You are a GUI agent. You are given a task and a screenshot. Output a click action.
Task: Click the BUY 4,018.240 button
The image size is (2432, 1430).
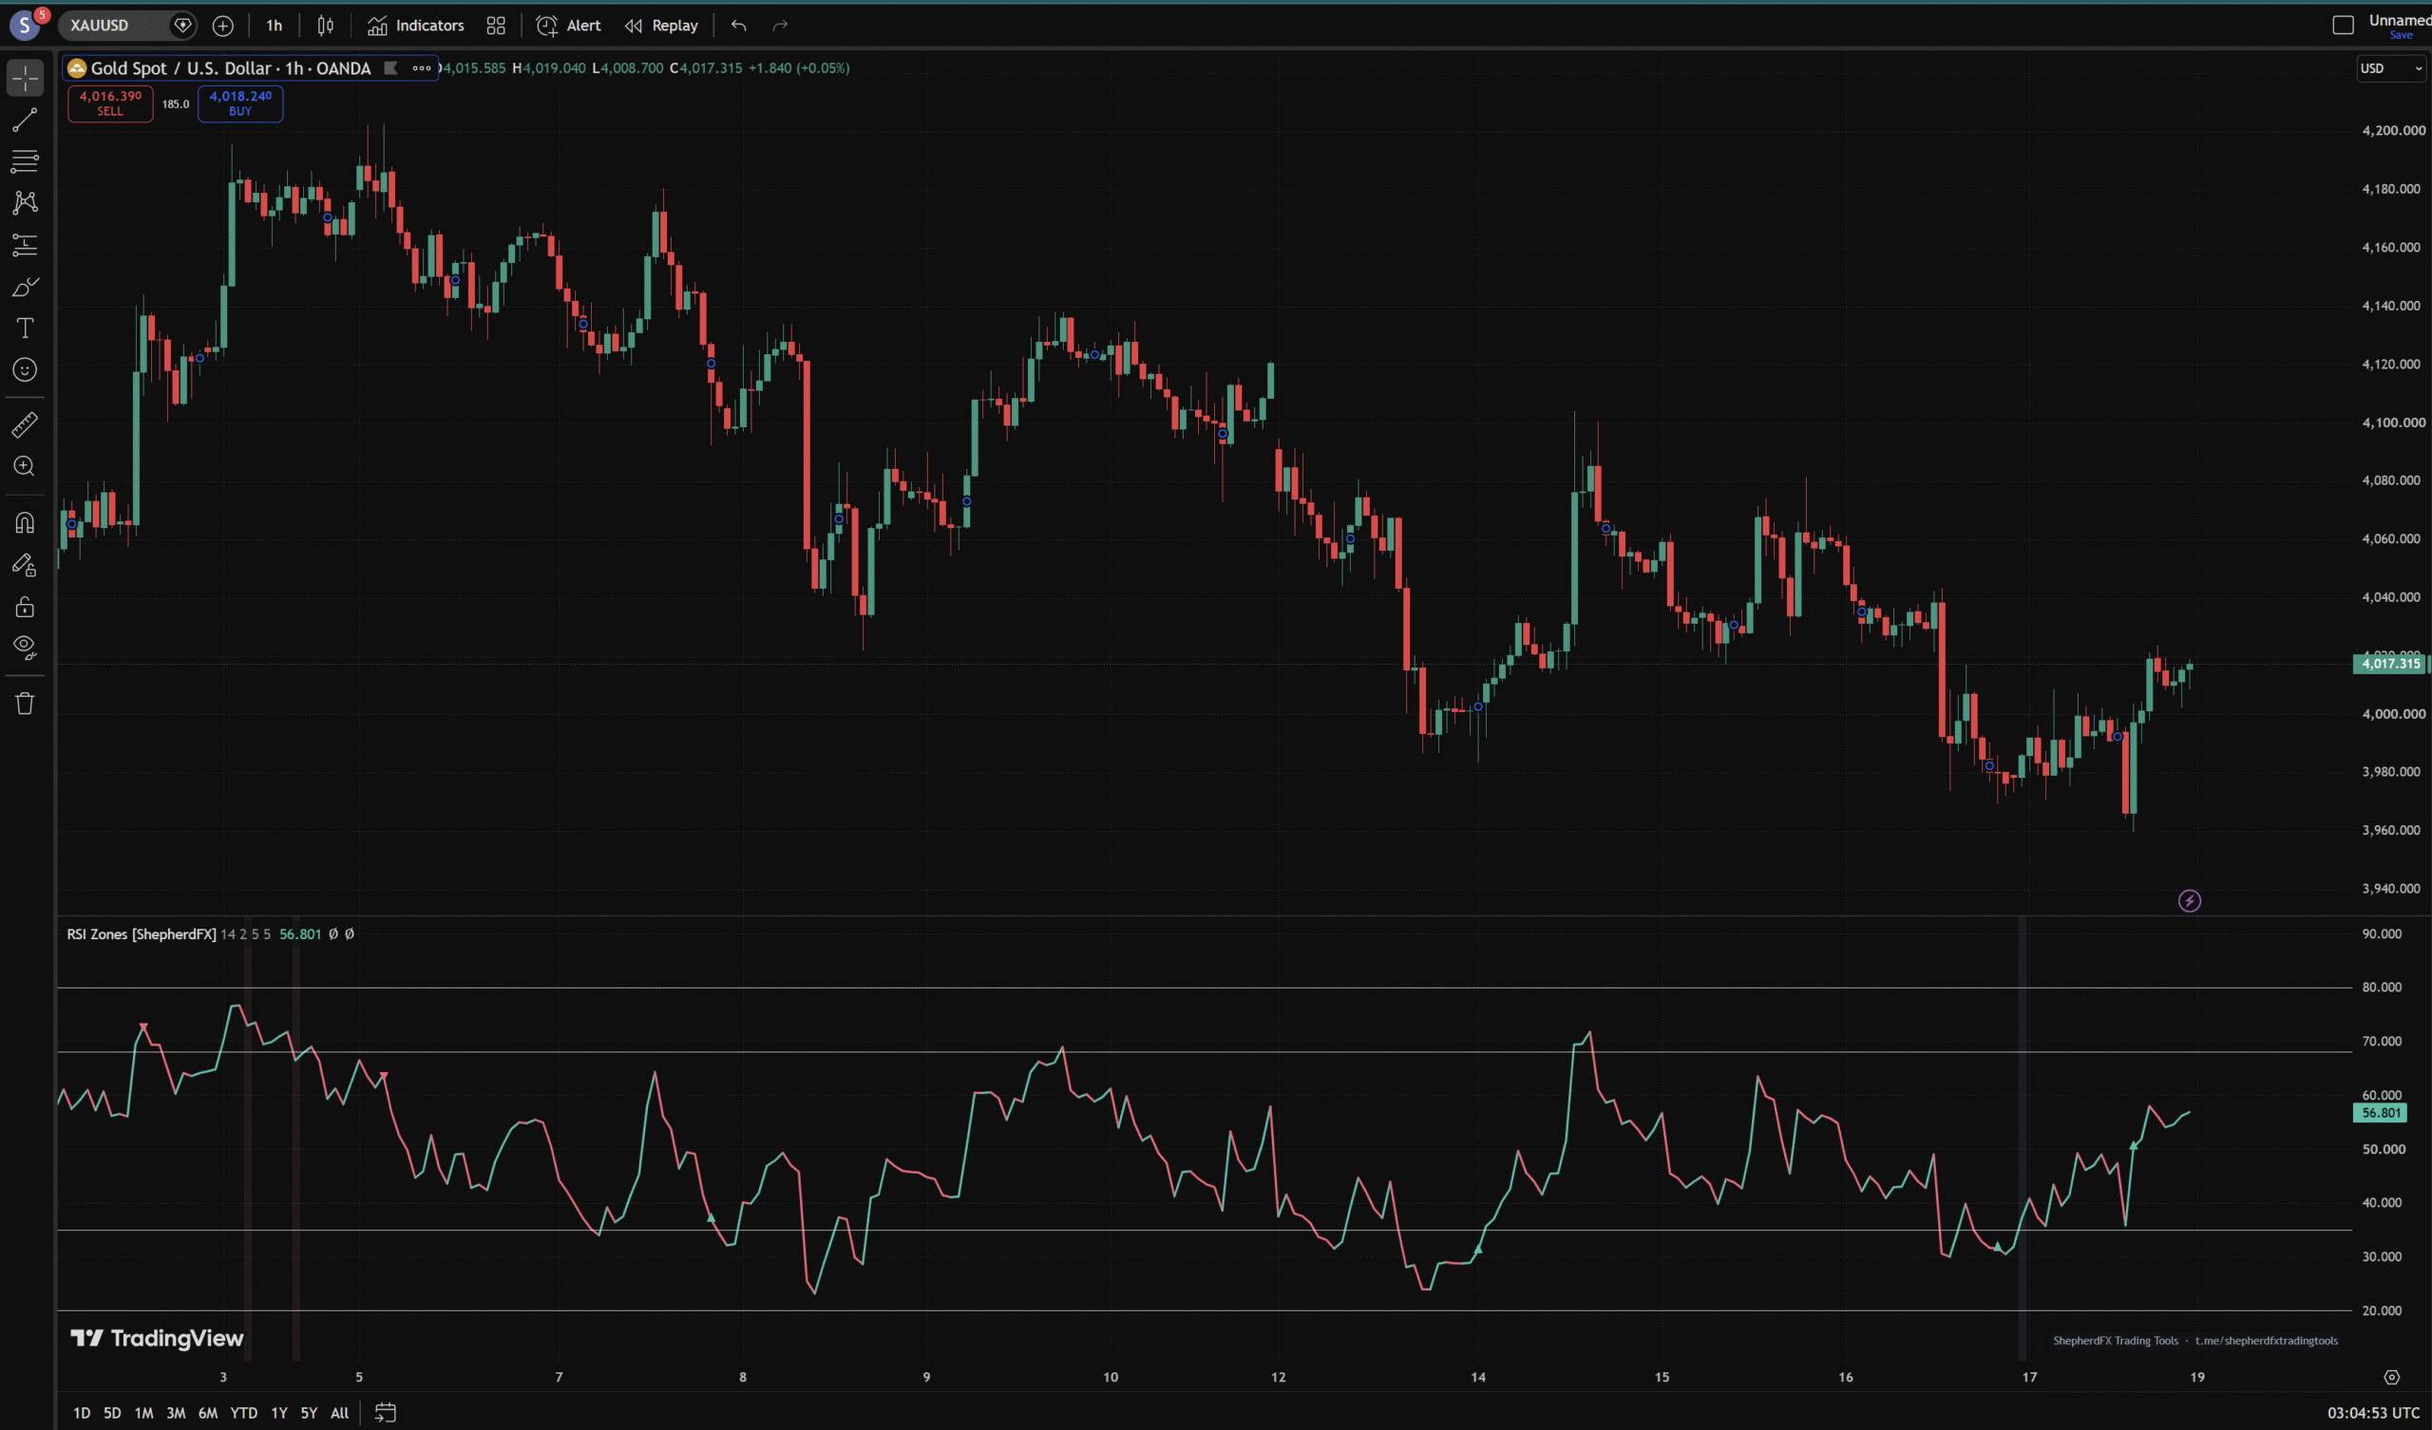click(240, 103)
